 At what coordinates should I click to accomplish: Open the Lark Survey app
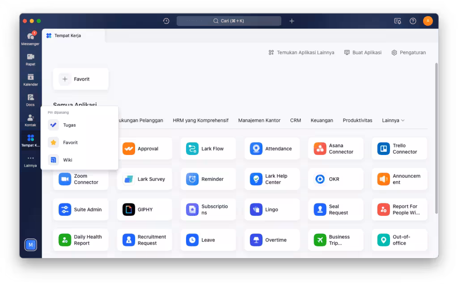[x=144, y=179]
